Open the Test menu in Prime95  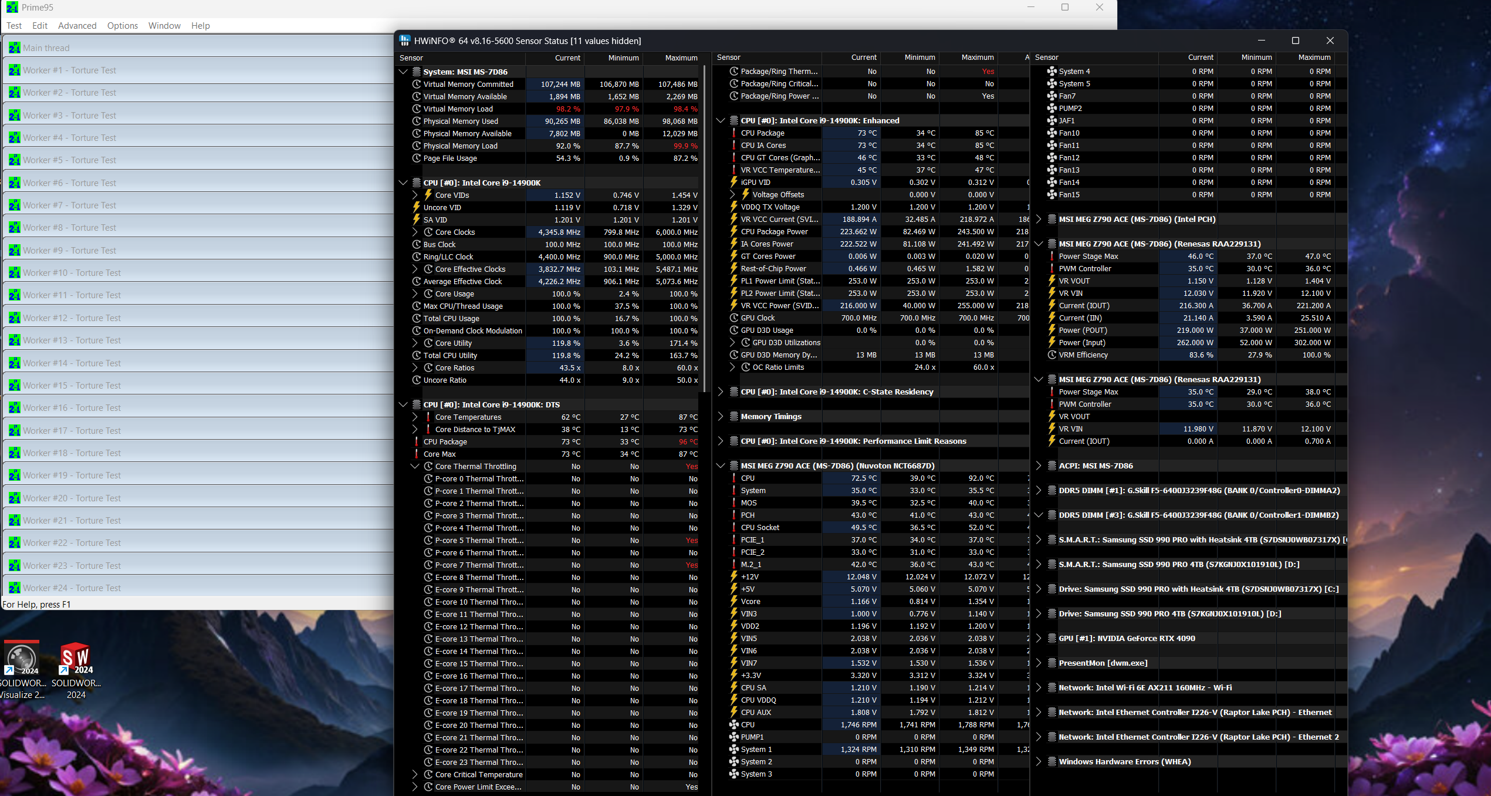click(13, 25)
